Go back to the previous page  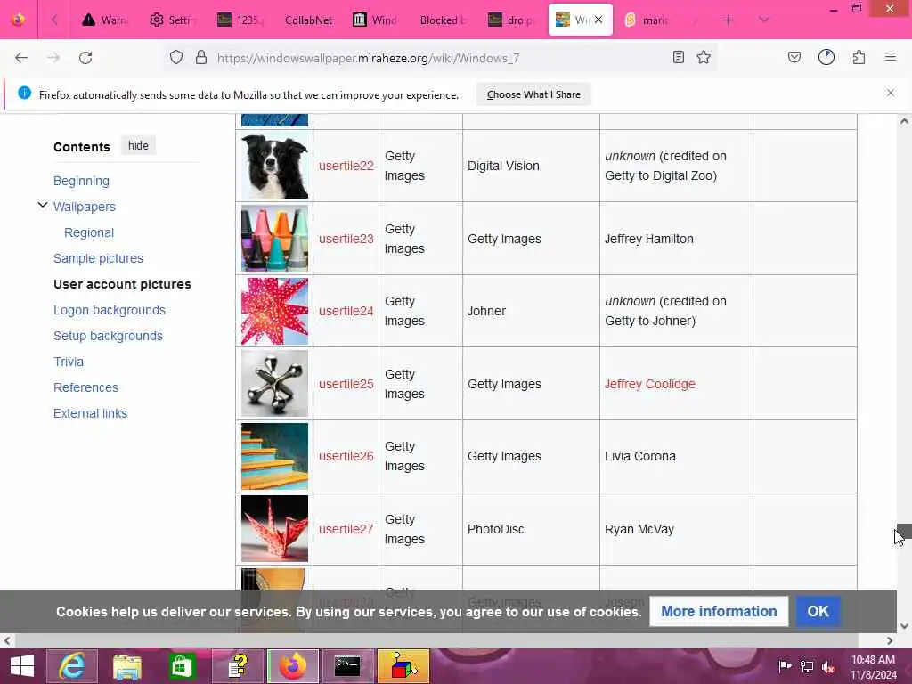coord(21,58)
